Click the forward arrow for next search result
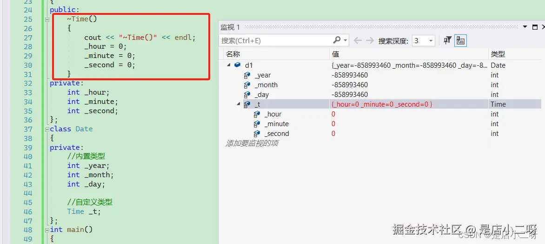The height and width of the screenshot is (244, 545). (370, 40)
